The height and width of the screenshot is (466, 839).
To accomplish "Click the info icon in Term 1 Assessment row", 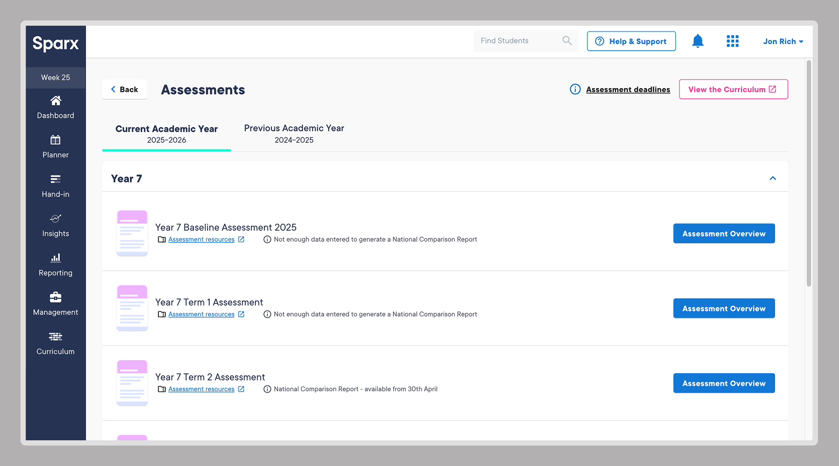I will (267, 315).
